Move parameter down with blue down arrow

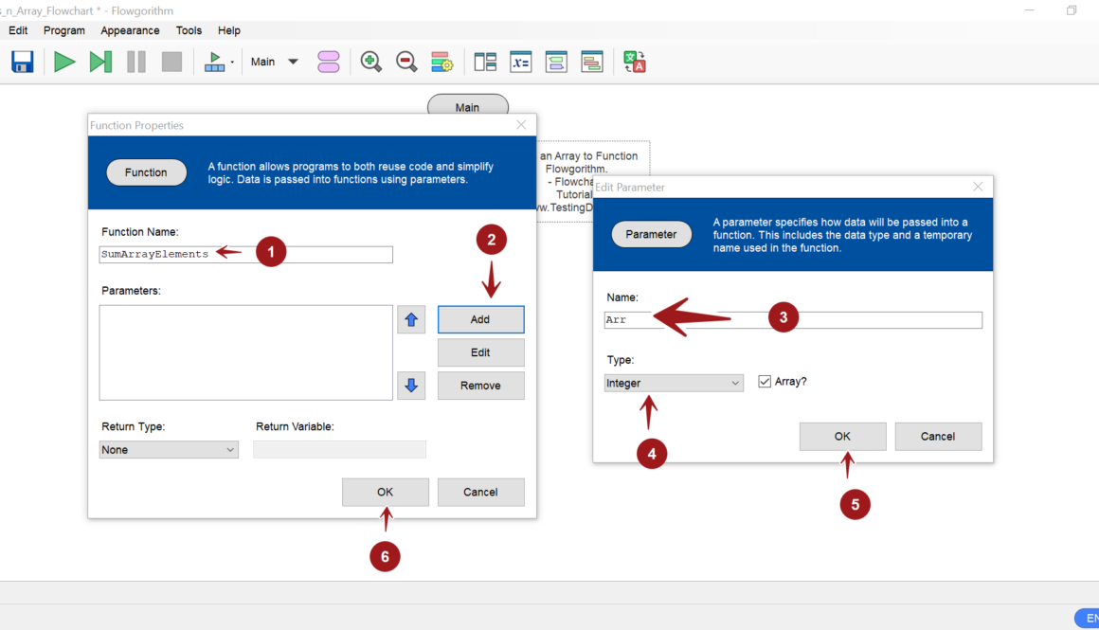pos(411,386)
